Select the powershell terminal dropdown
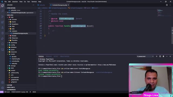Screen dimensions: 173x97 pyautogui.click(x=145, y=56)
